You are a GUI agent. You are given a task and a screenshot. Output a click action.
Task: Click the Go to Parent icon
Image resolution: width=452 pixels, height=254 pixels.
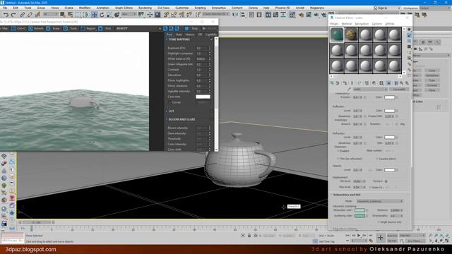[402, 83]
